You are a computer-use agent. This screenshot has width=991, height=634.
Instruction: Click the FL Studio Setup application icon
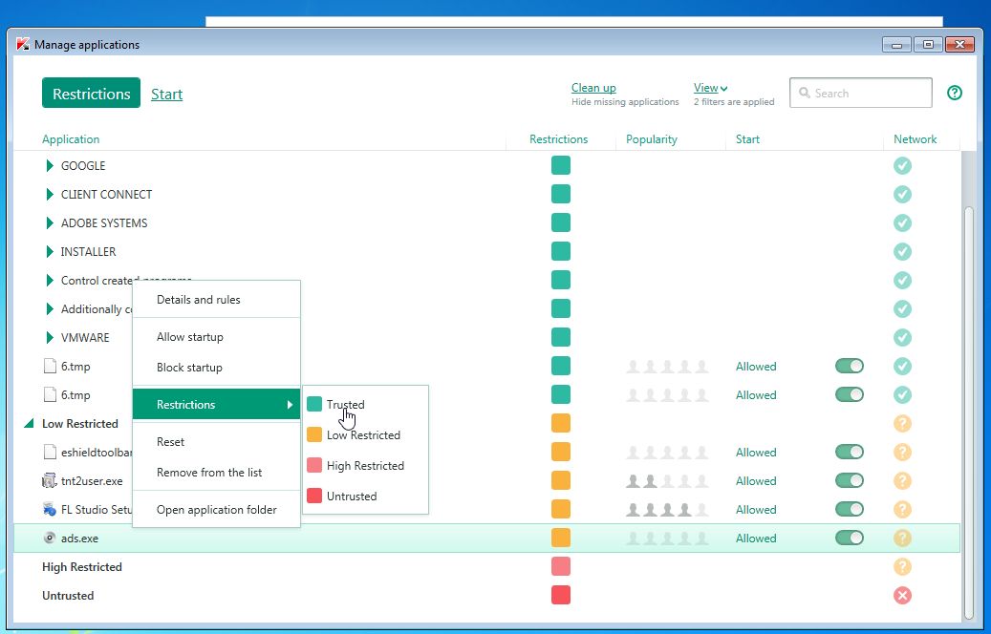click(x=50, y=509)
